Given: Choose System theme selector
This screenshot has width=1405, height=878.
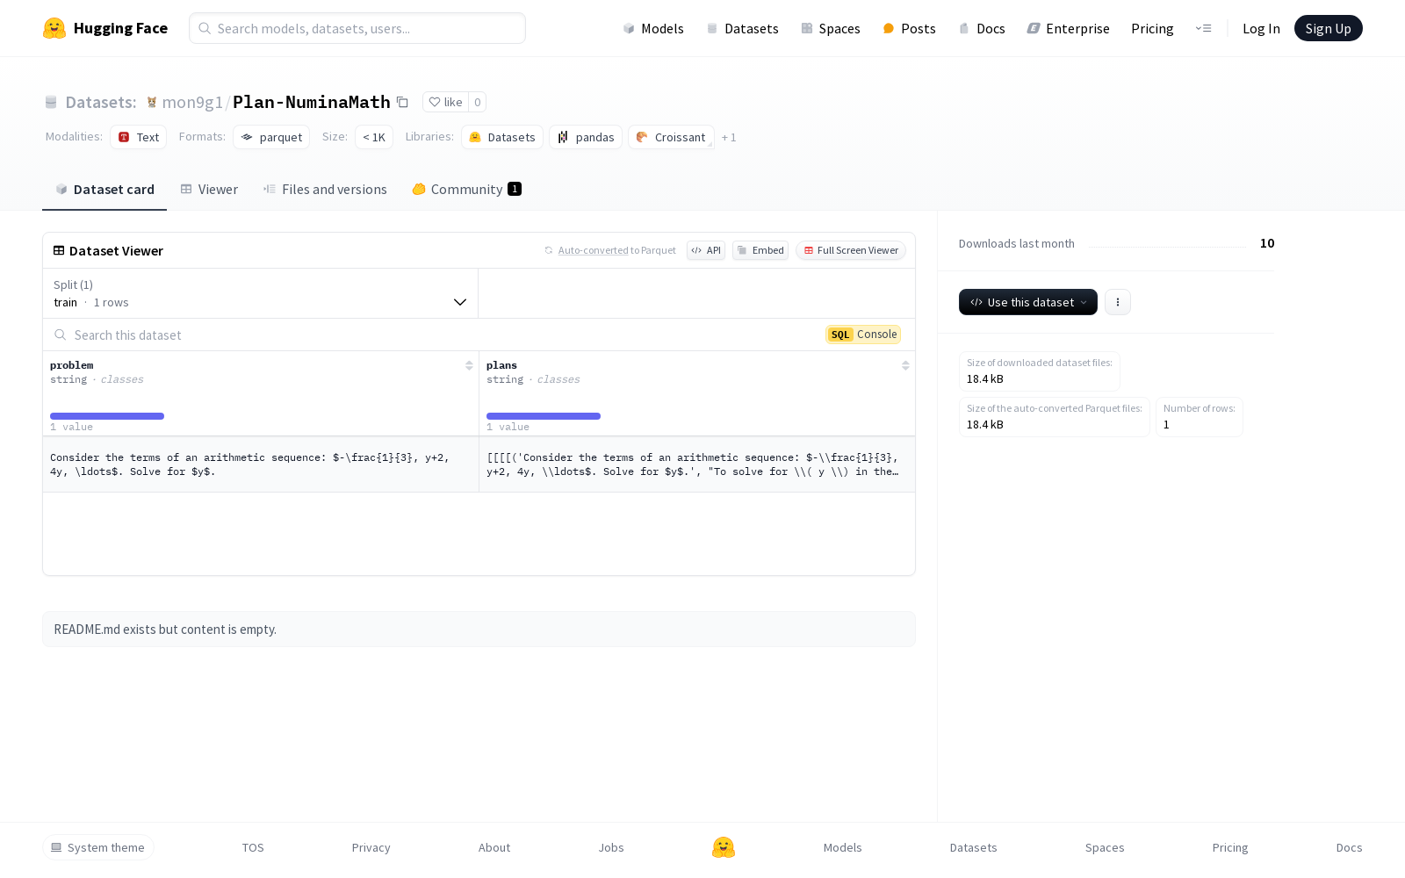Looking at the screenshot, I should 98,847.
